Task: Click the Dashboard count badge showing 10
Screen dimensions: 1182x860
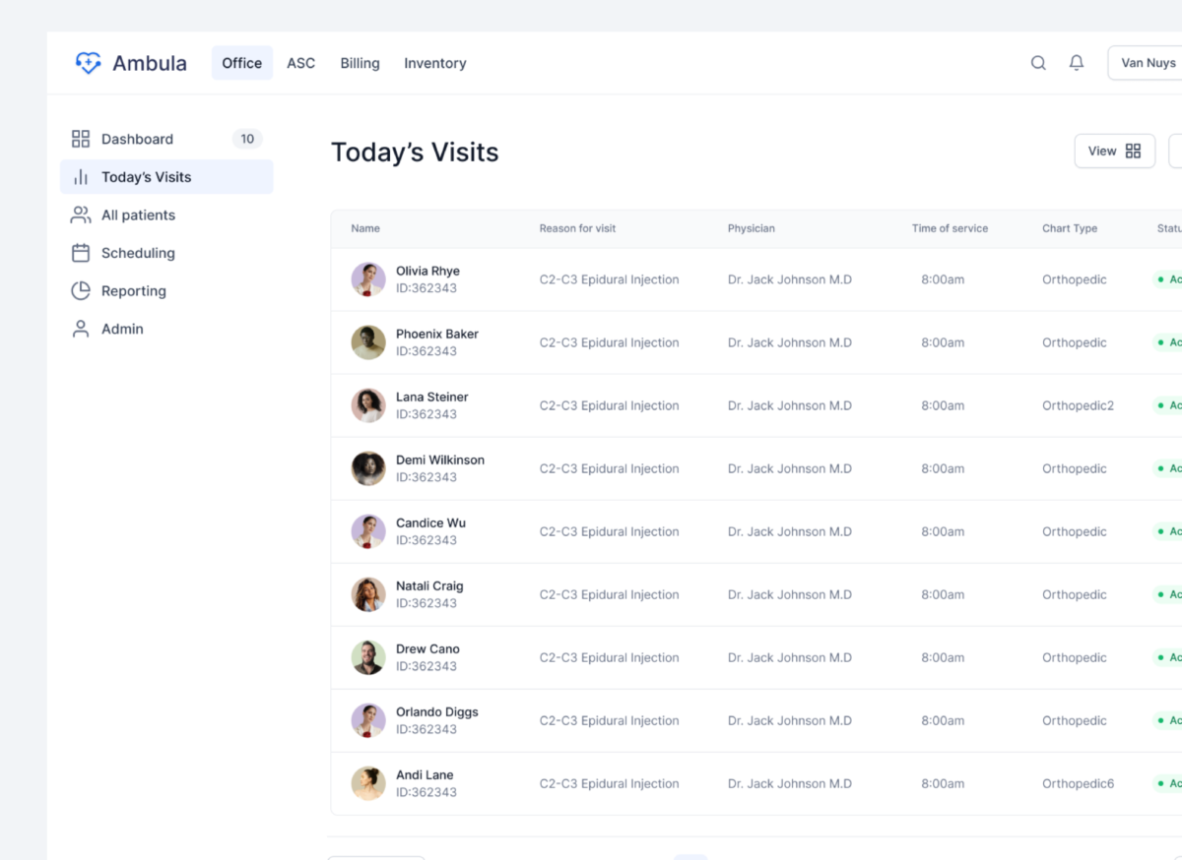Action: pos(247,139)
